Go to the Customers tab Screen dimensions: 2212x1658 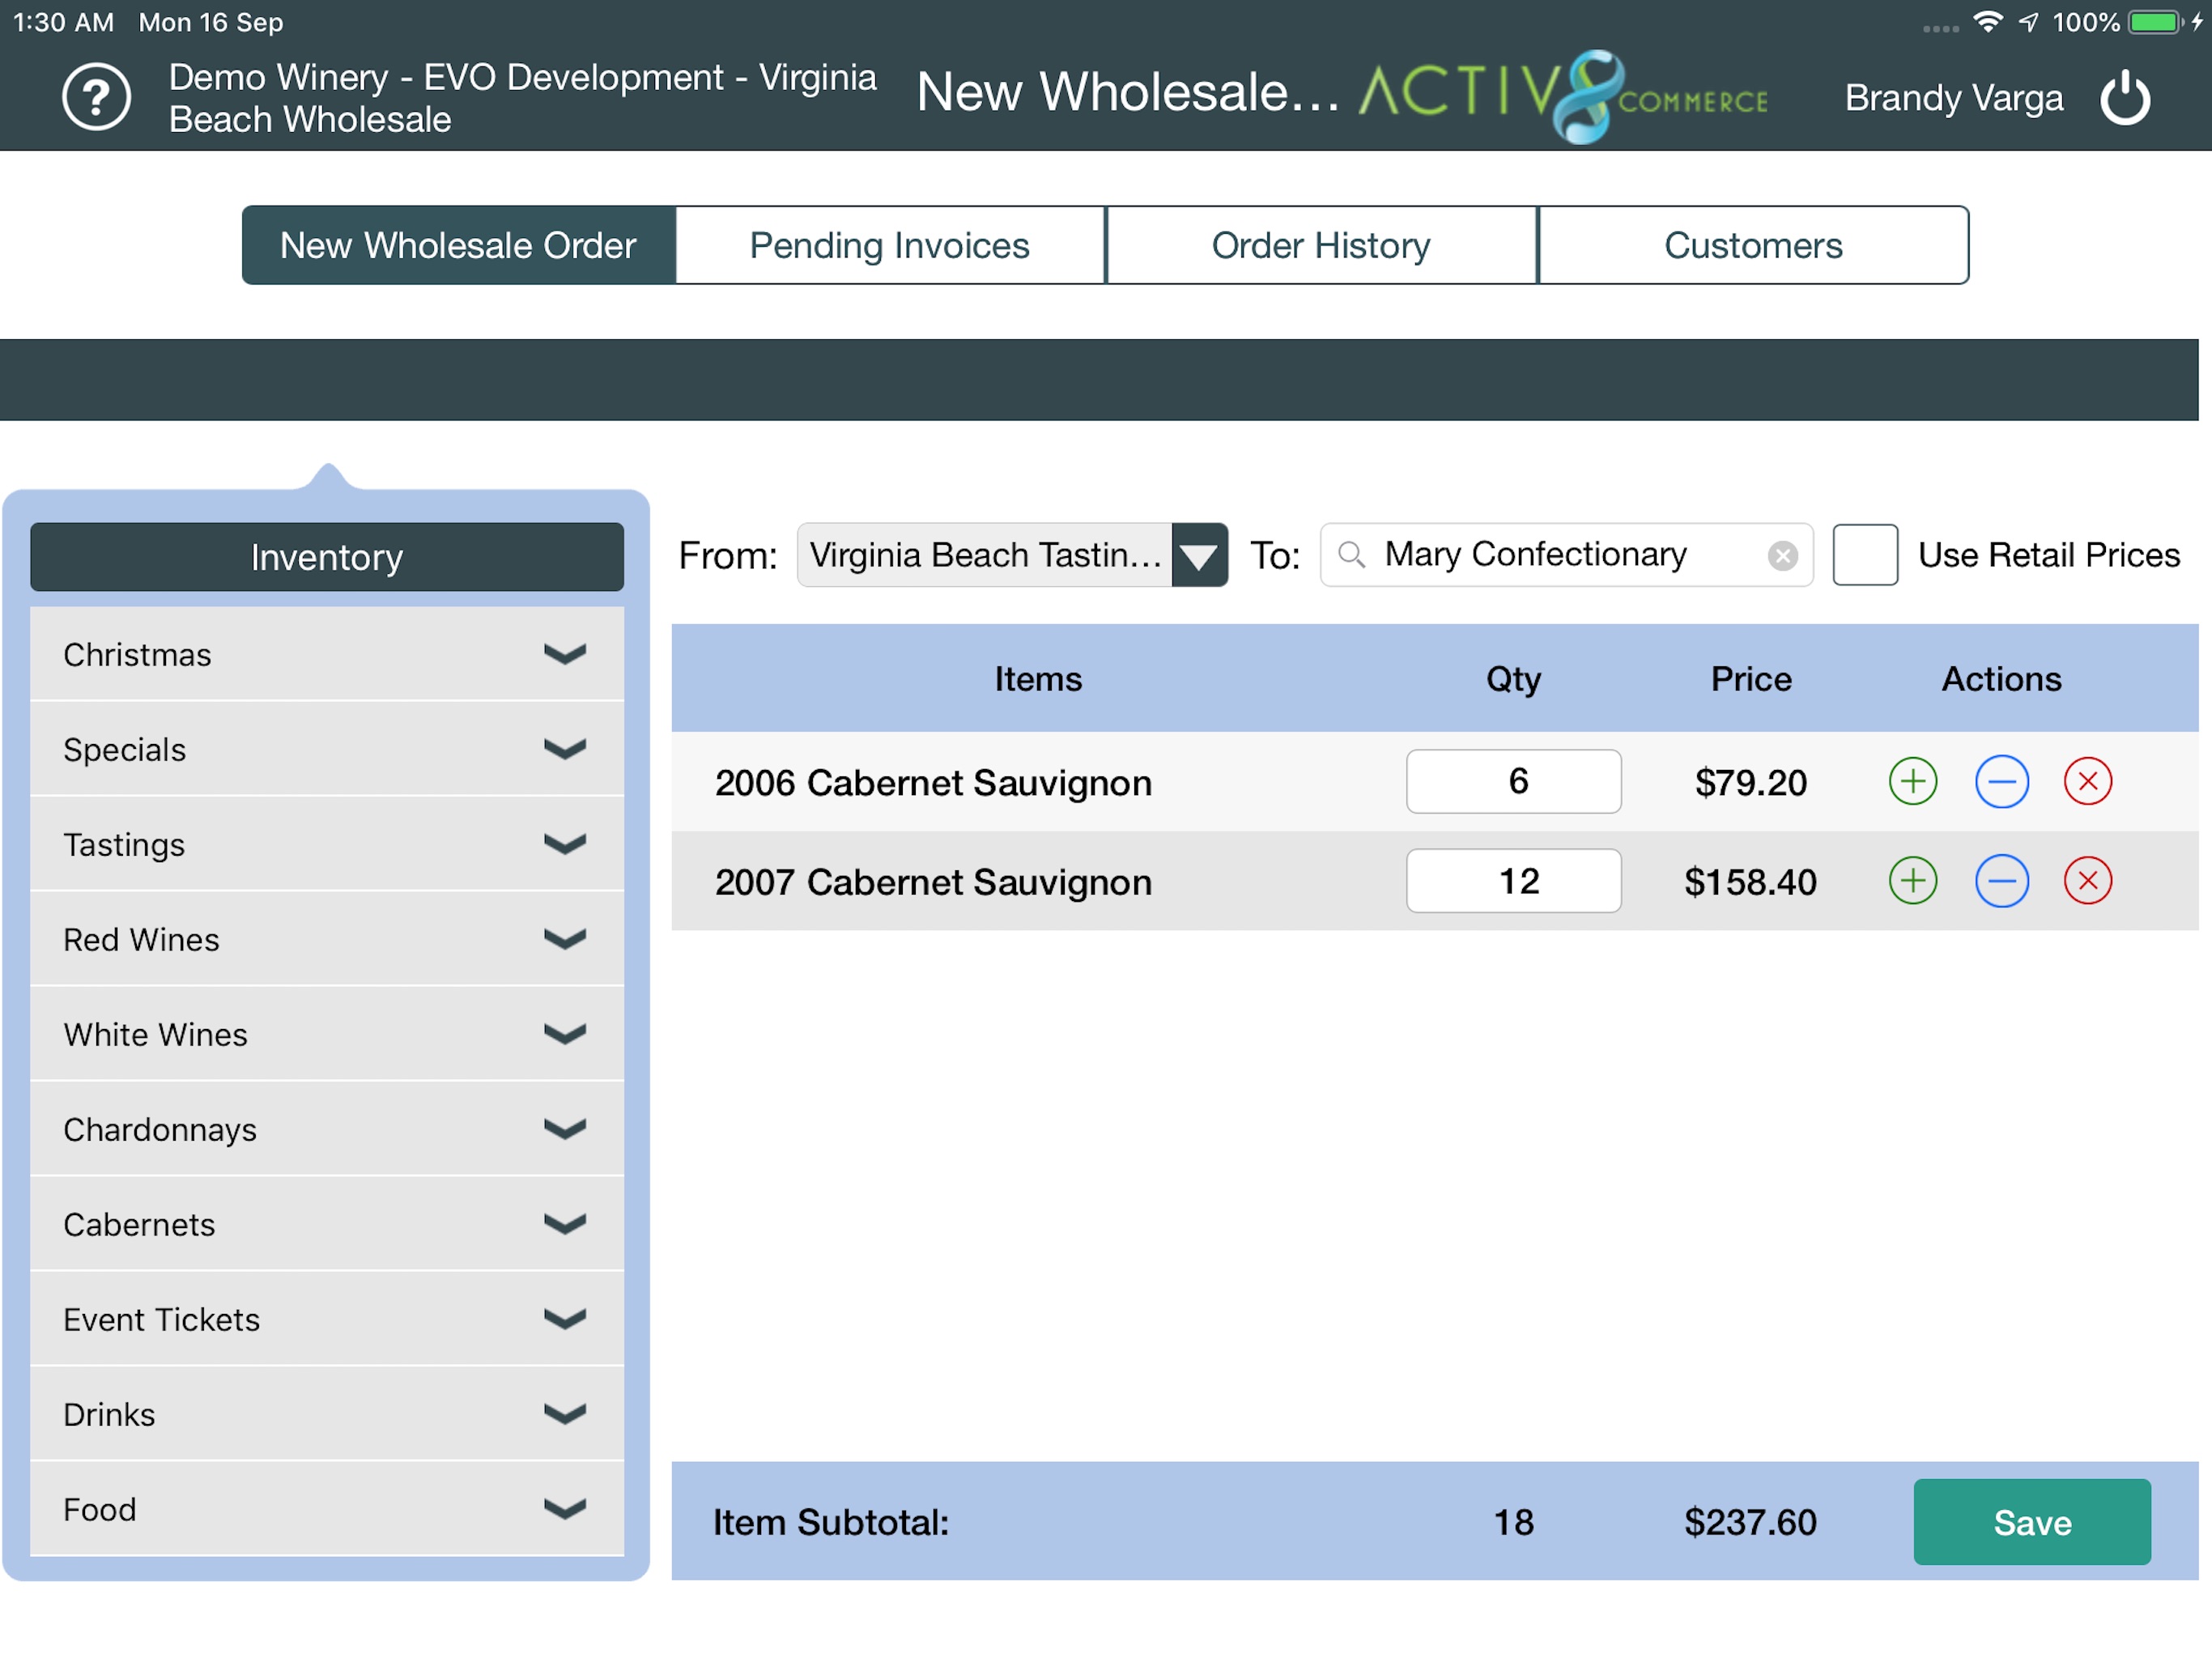tap(1753, 245)
